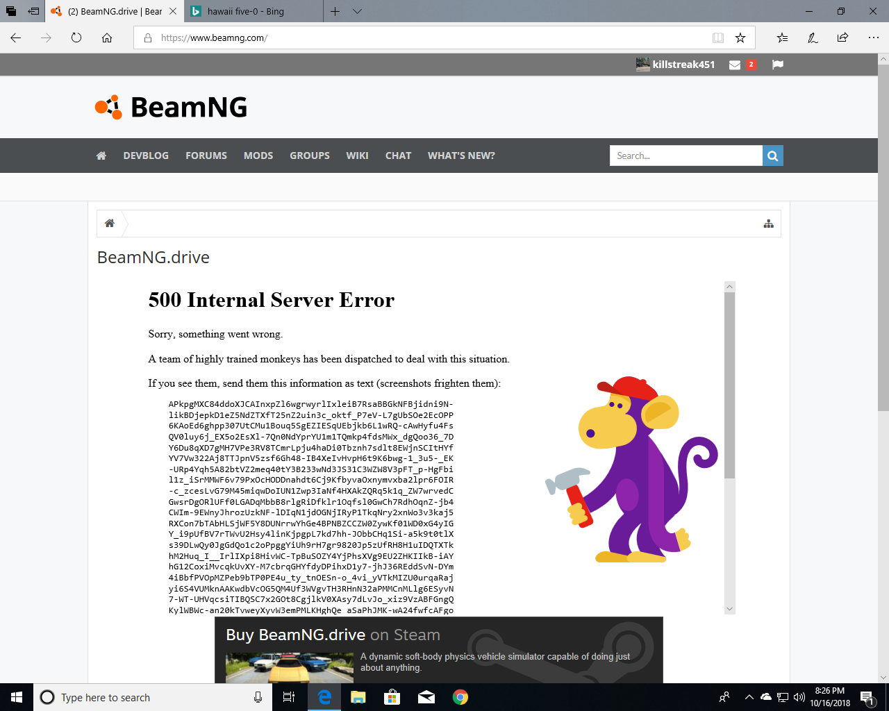889x711 pixels.
Task: Click into the site Search field
Action: (x=686, y=156)
